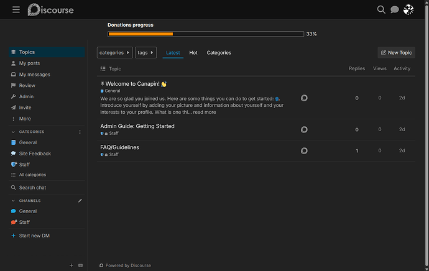Click the Staff channel red bubble icon
The height and width of the screenshot is (271, 429).
click(x=14, y=222)
